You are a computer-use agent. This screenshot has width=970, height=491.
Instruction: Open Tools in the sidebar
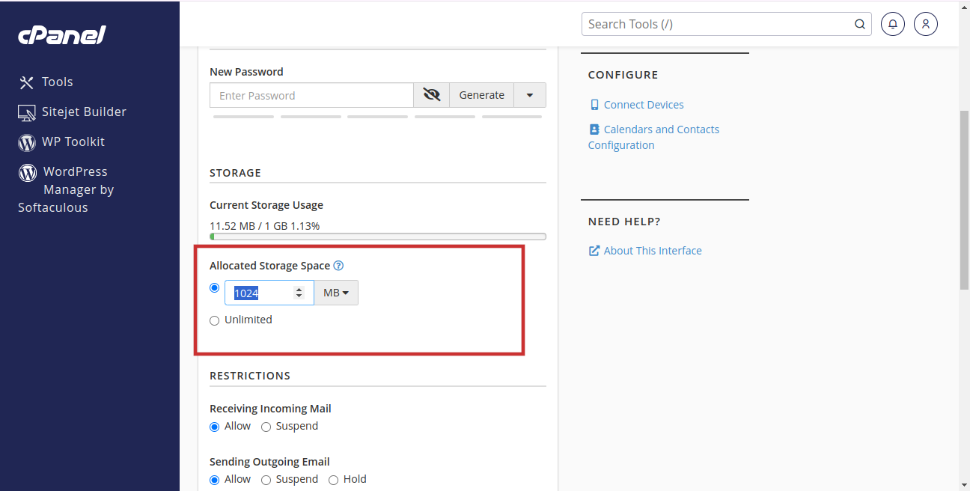tap(57, 82)
